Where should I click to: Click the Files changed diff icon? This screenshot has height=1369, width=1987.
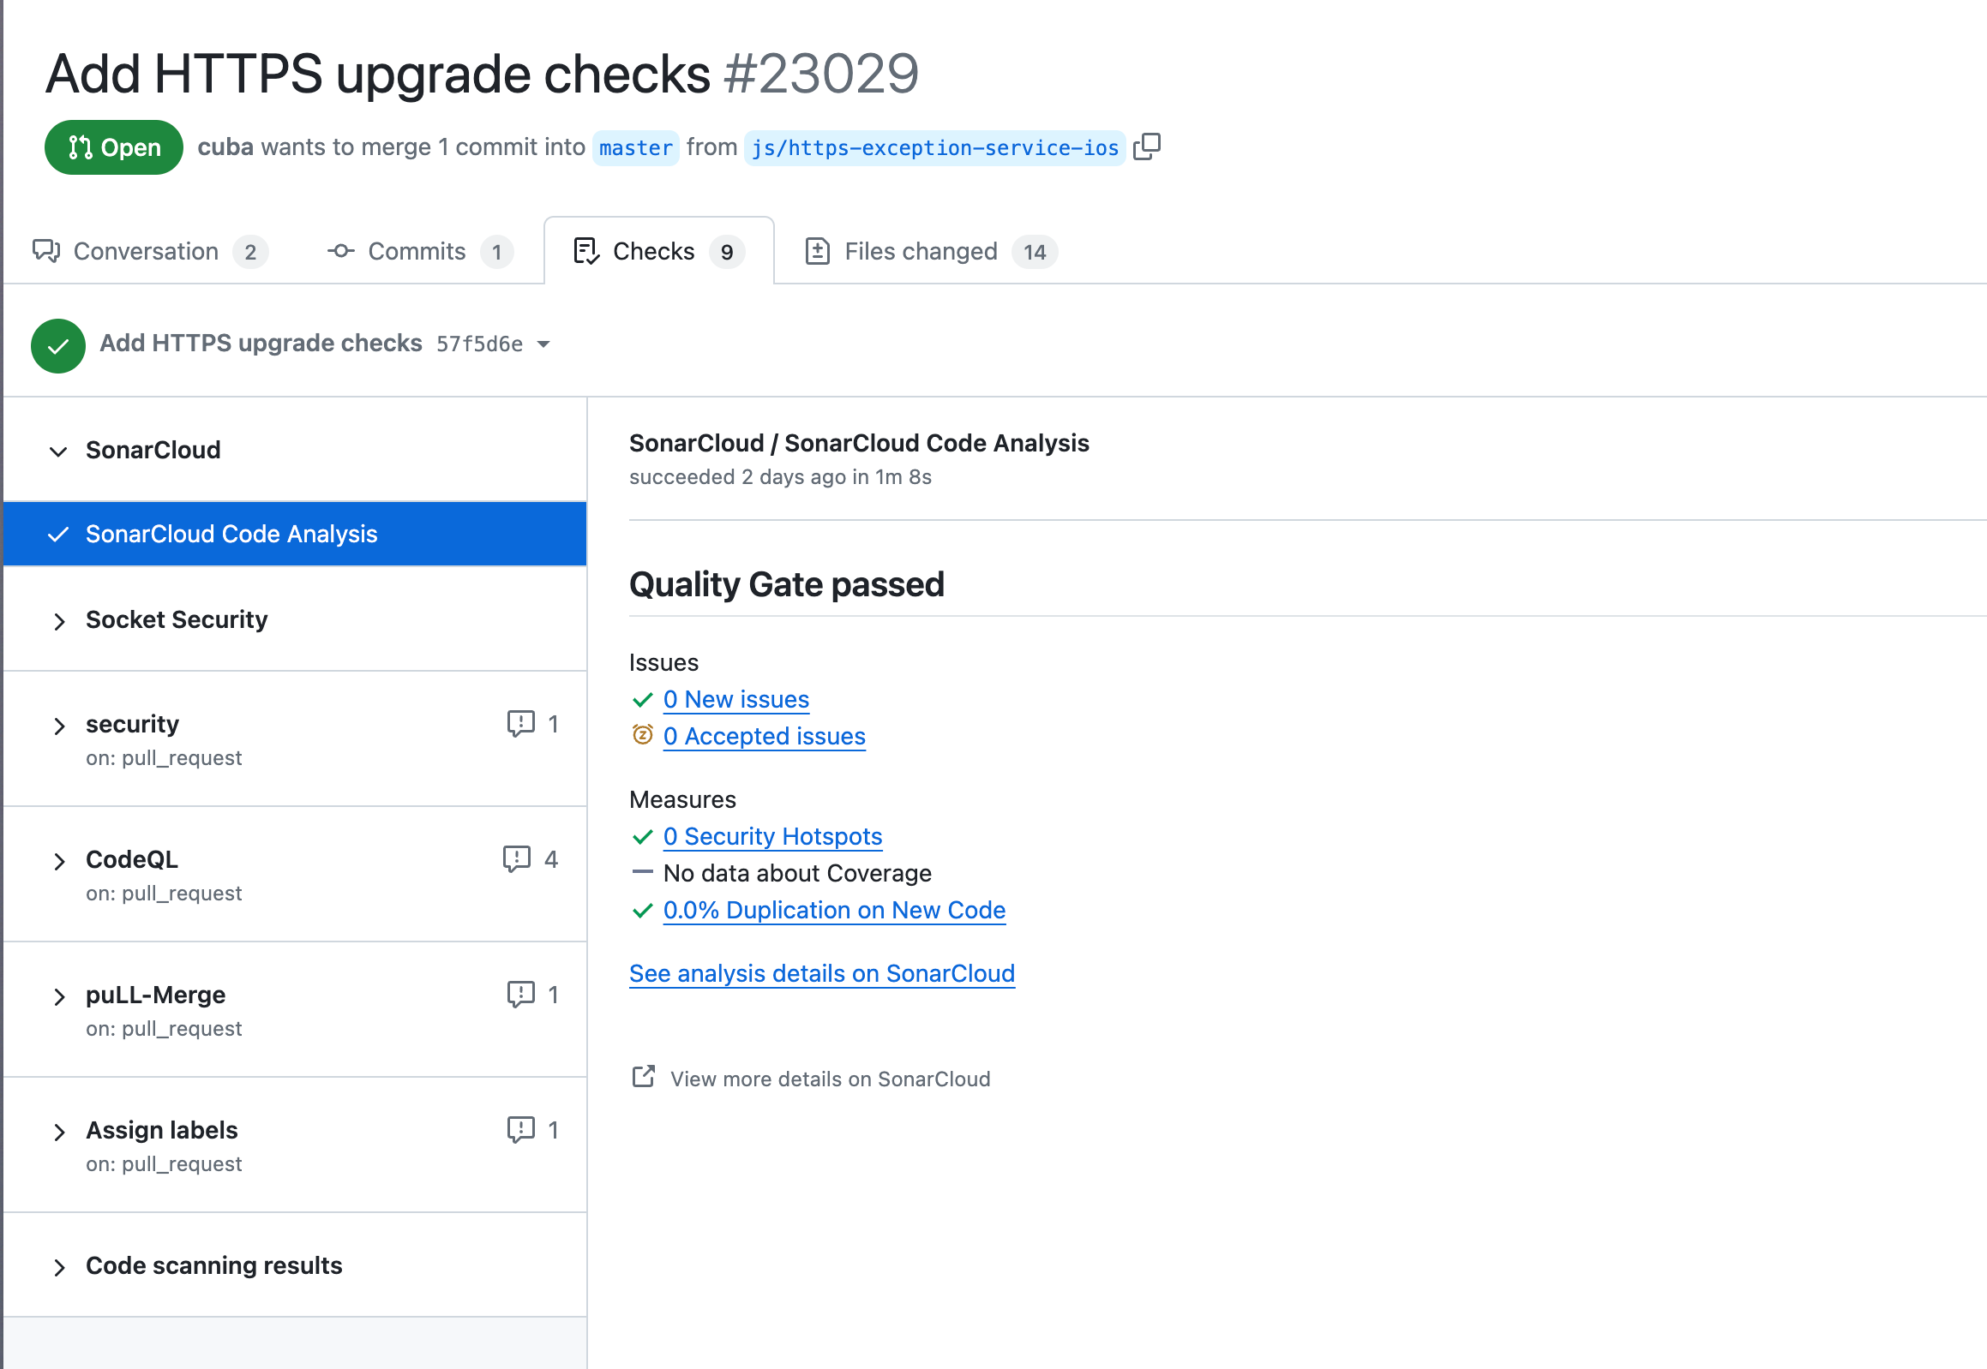pyautogui.click(x=818, y=251)
